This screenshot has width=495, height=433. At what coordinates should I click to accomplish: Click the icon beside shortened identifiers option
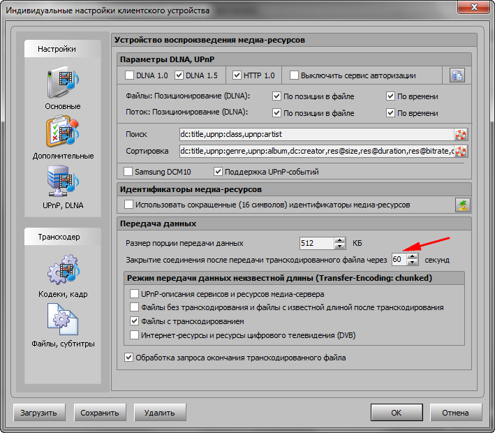point(461,205)
